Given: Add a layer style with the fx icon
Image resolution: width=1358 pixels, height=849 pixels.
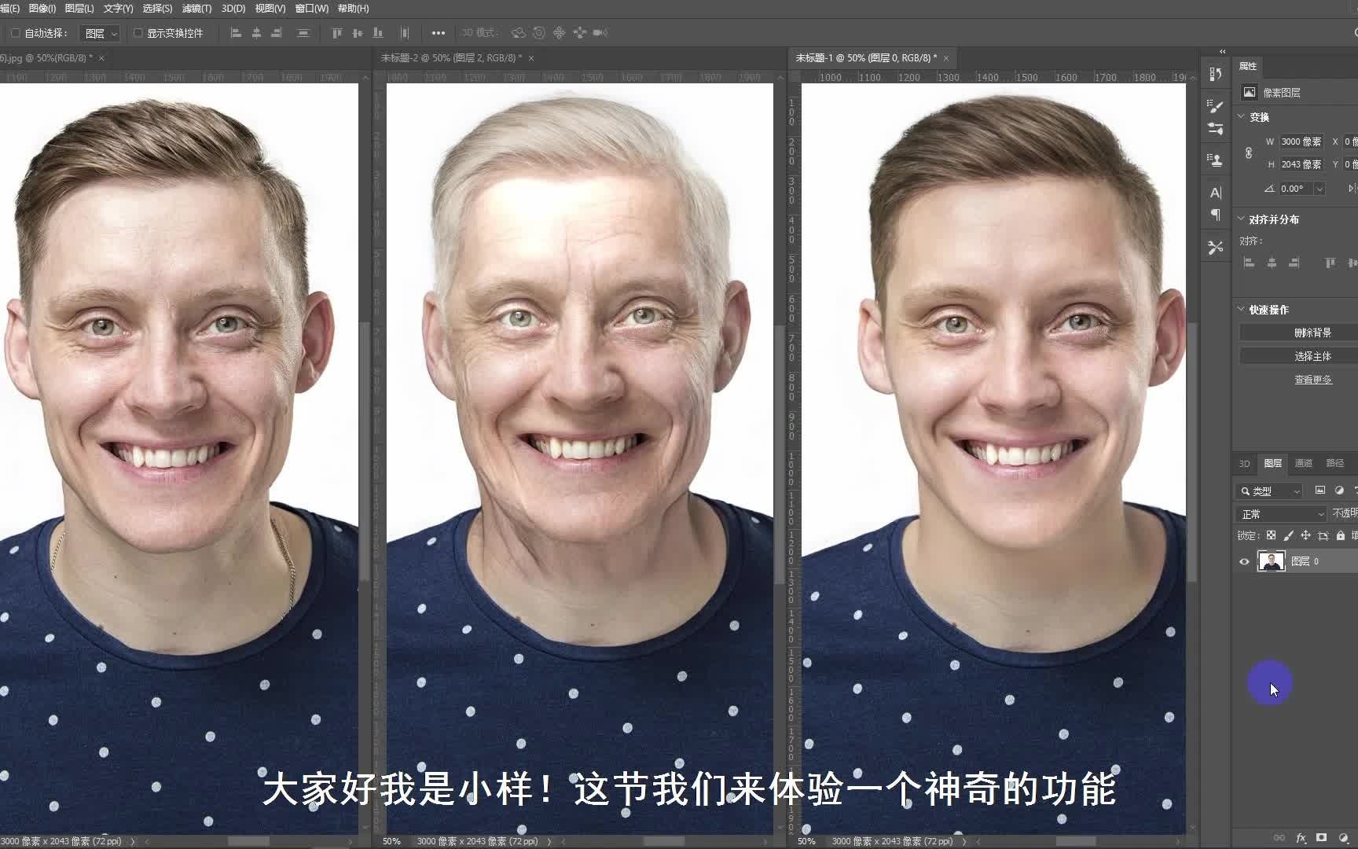Looking at the screenshot, I should 1301,838.
